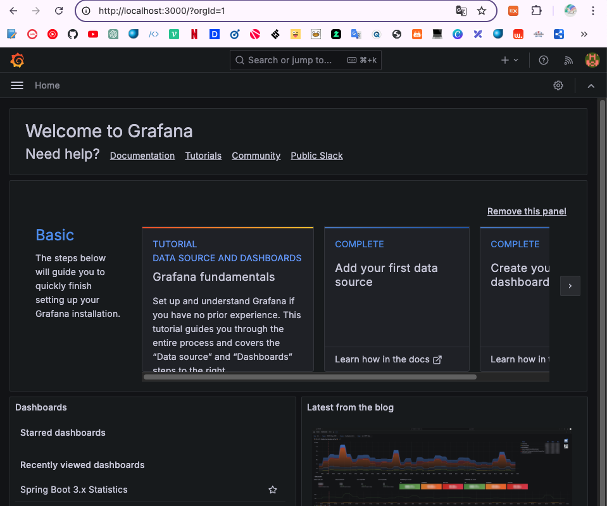View site information icon in address bar

point(86,11)
